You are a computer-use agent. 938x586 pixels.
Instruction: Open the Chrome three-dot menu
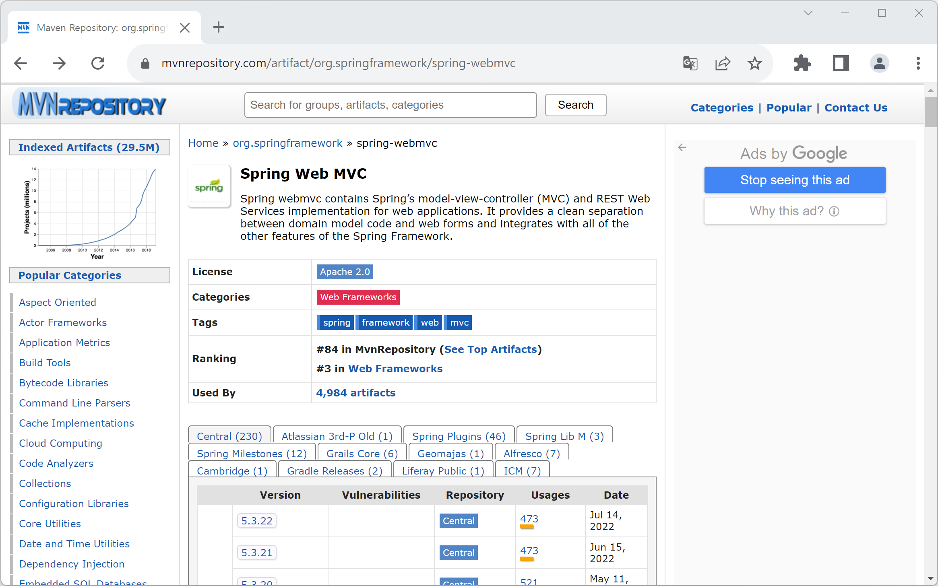(918, 63)
